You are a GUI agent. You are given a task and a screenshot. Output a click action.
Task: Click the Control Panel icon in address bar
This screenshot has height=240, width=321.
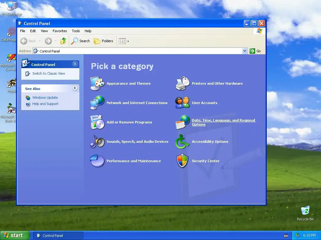pyautogui.click(x=36, y=51)
